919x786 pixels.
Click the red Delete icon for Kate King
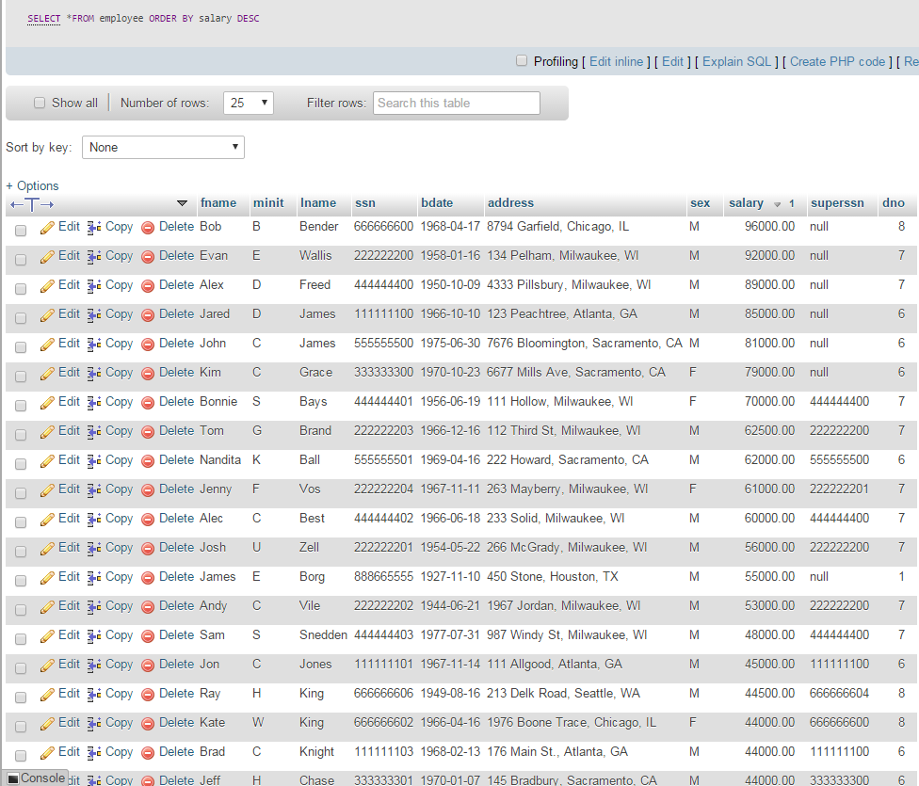[148, 724]
